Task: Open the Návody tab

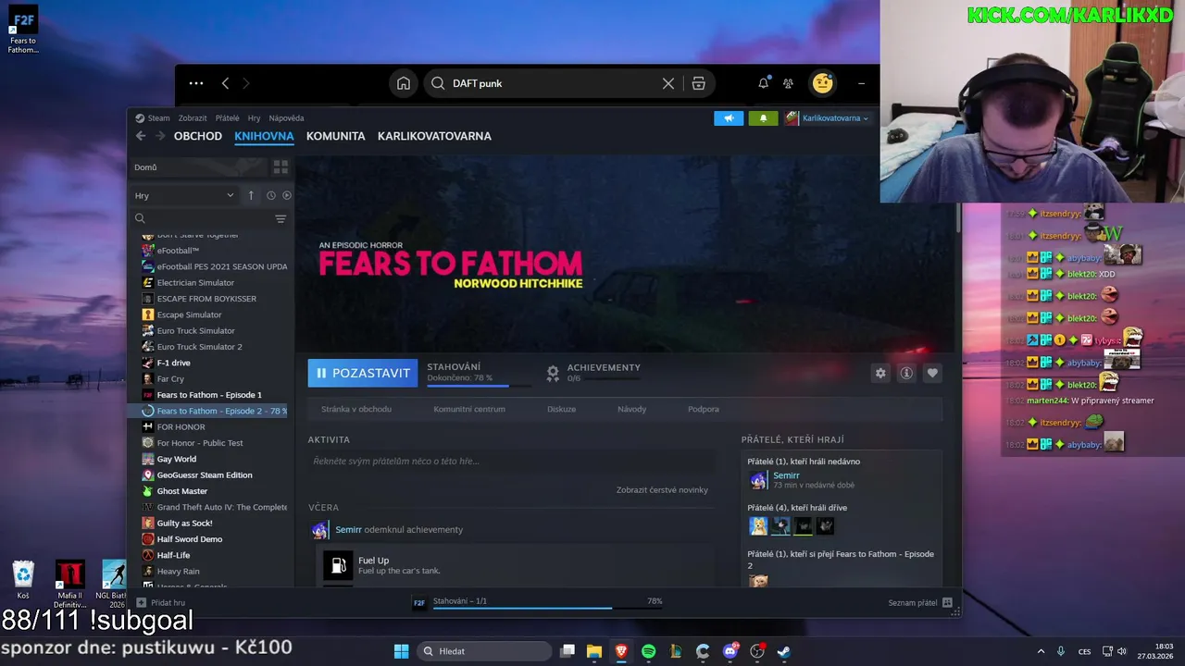Action: click(x=631, y=409)
